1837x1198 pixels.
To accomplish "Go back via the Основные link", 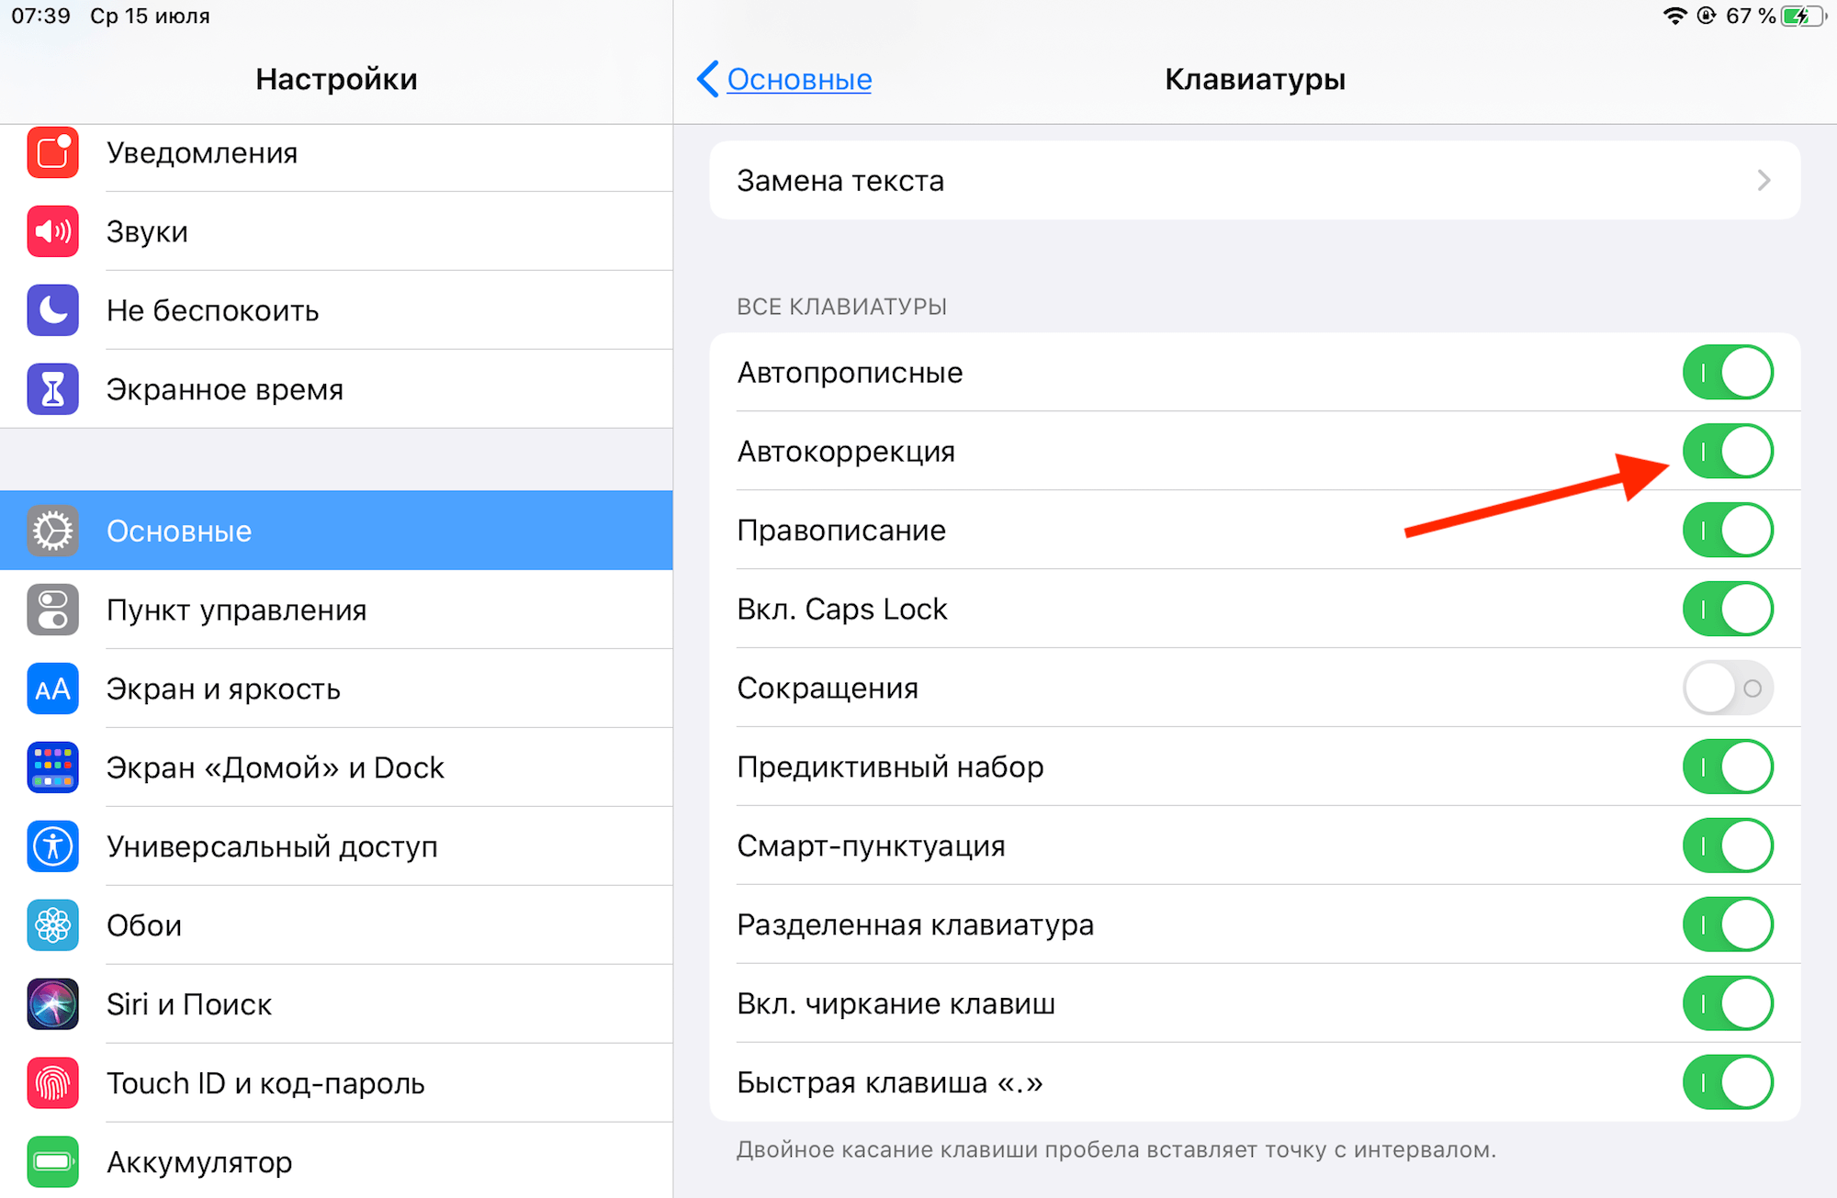I will pyautogui.click(x=799, y=80).
